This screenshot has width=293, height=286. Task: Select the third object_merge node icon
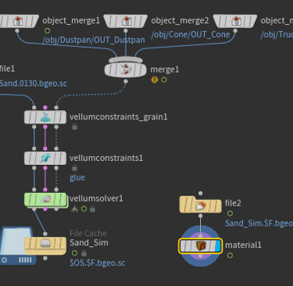237,20
